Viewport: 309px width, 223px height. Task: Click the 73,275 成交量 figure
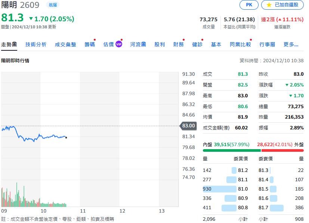pyautogui.click(x=208, y=19)
